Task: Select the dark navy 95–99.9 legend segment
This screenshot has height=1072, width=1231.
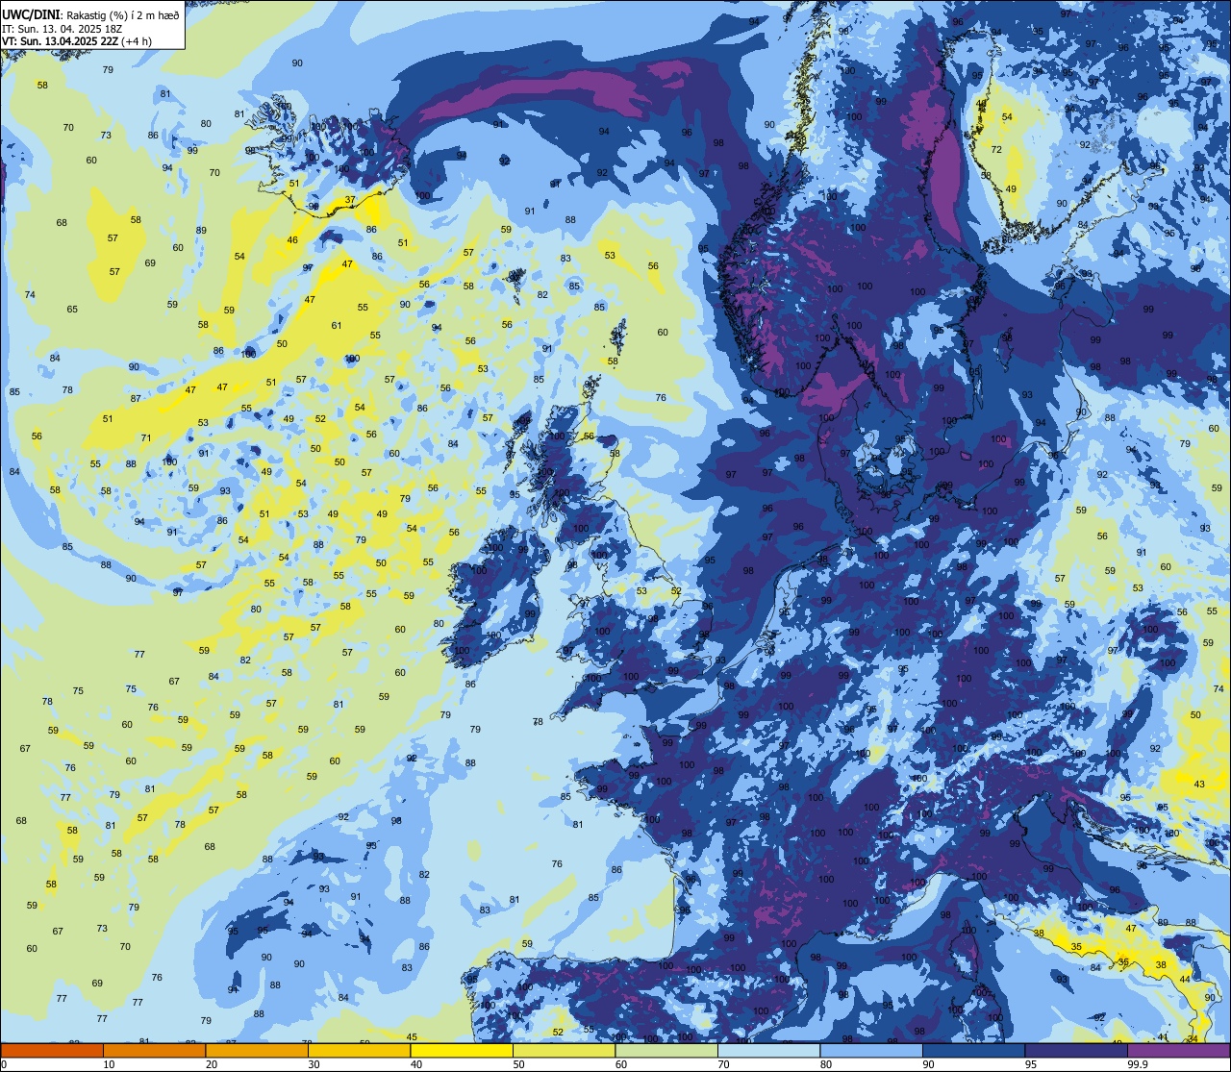Action: coord(1076,1050)
